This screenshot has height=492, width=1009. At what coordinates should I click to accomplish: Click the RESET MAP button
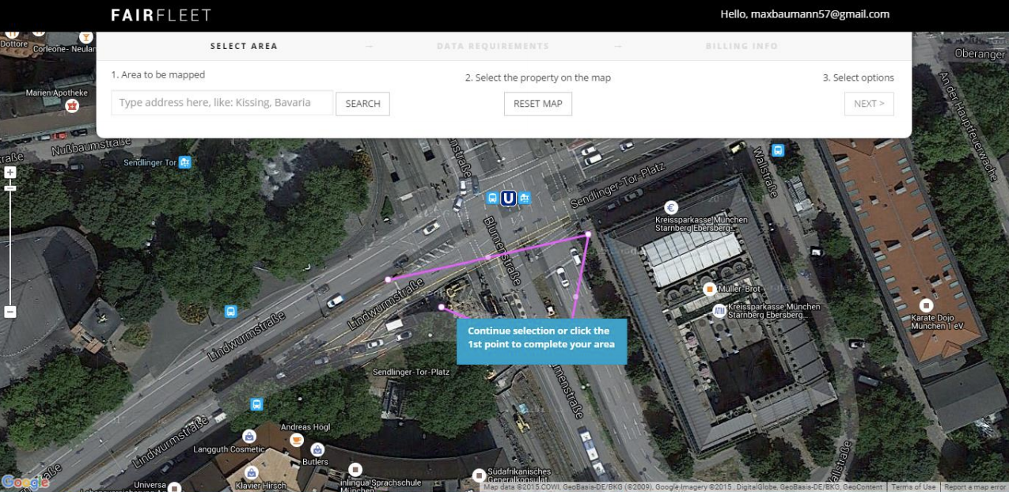point(537,104)
